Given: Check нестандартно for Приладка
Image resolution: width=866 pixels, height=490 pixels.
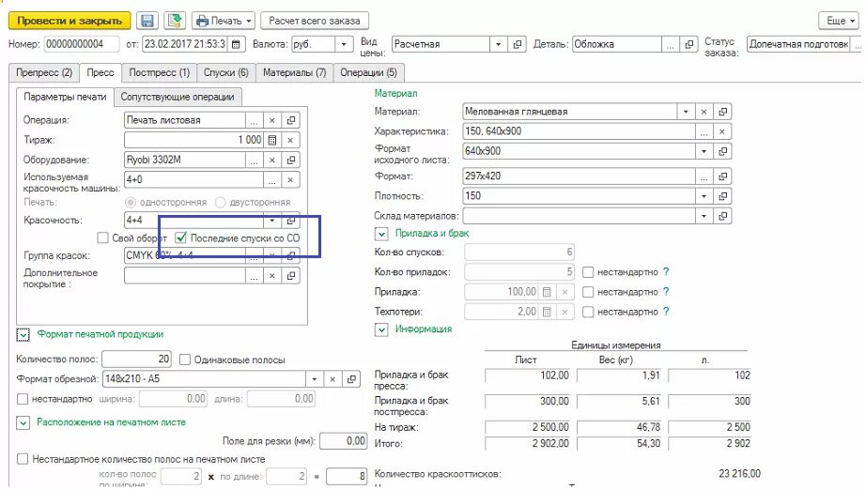Looking at the screenshot, I should click(x=588, y=292).
